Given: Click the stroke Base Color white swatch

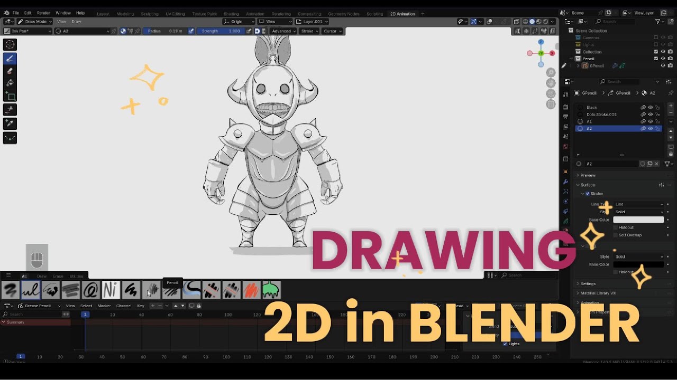Looking at the screenshot, I should [x=638, y=220].
